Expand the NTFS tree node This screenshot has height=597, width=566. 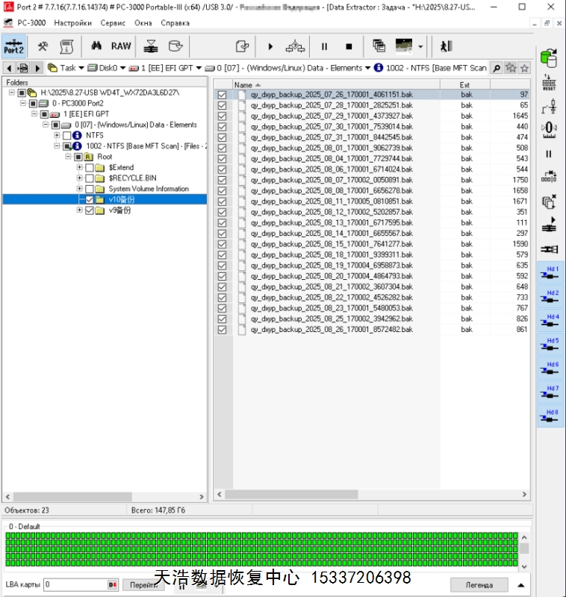(57, 136)
